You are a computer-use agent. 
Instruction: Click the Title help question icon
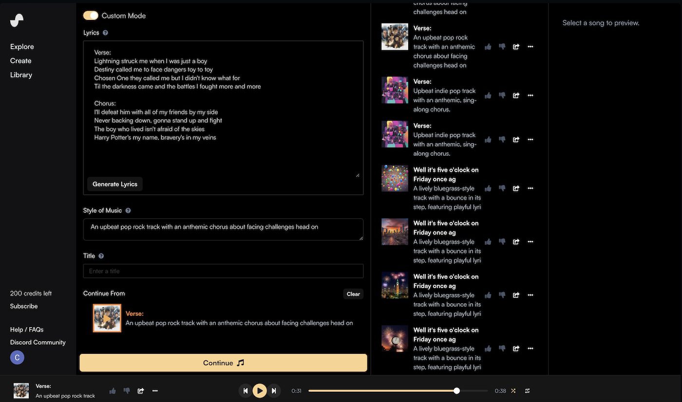101,256
